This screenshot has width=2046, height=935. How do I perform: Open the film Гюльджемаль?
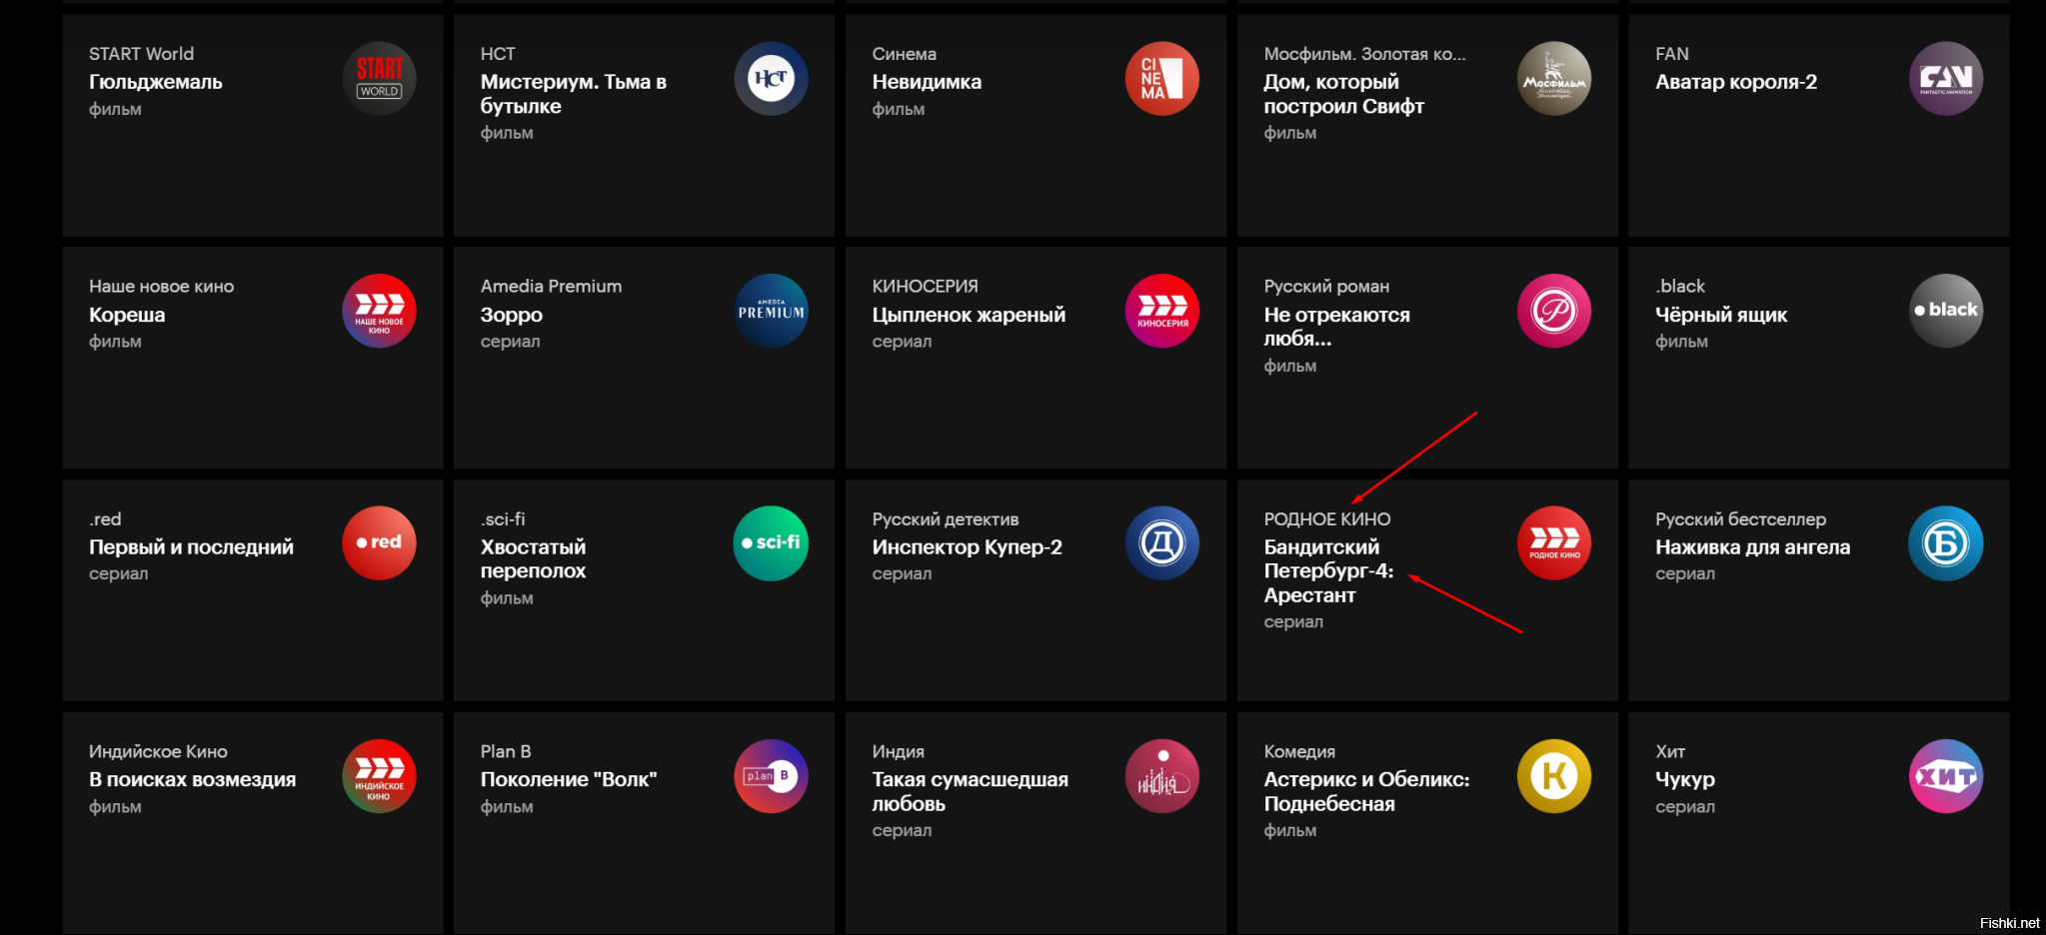tap(156, 82)
